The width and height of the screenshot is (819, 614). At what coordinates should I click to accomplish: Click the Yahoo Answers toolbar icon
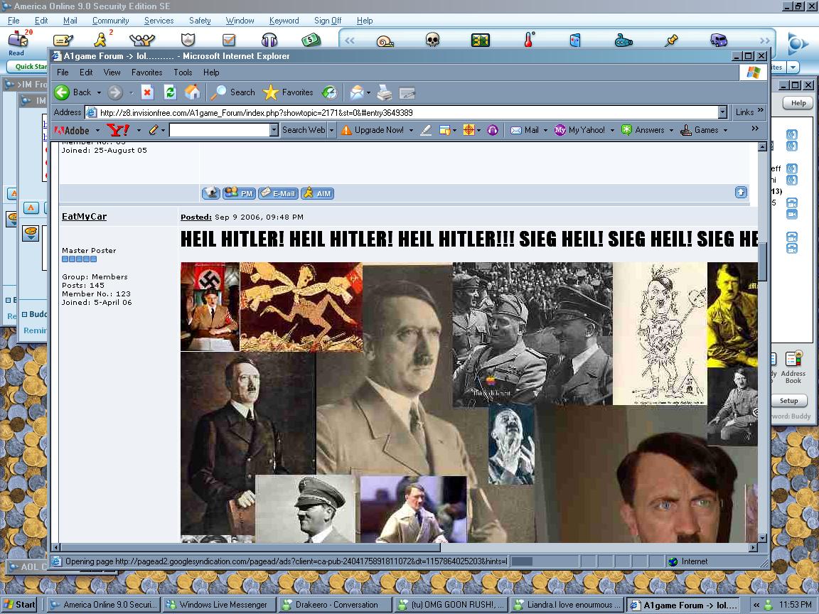coord(626,130)
